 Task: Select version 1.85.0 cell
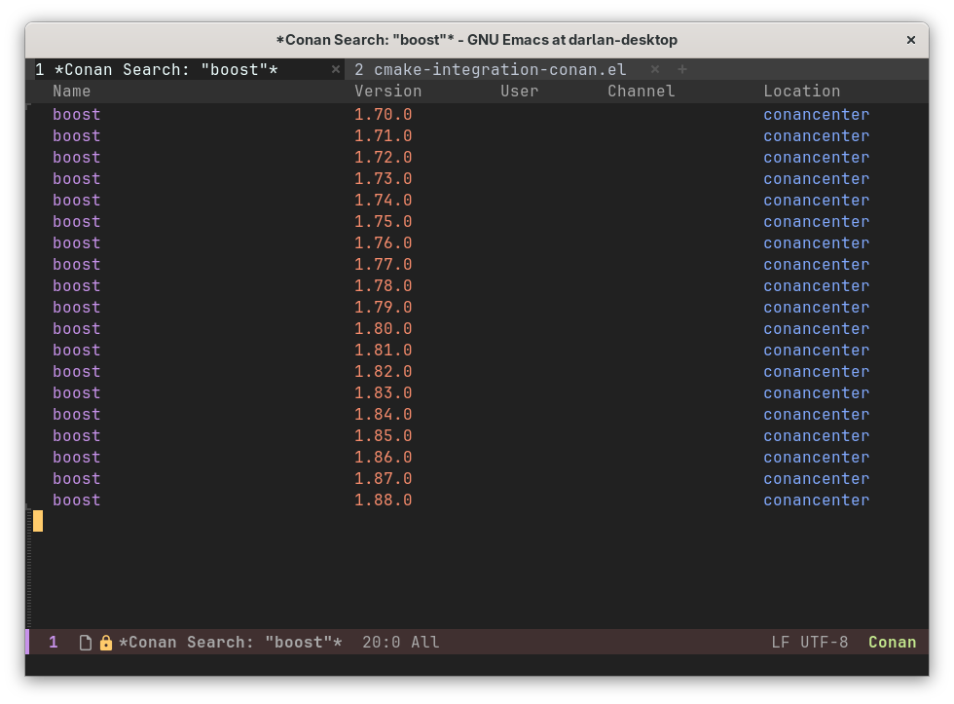click(384, 435)
